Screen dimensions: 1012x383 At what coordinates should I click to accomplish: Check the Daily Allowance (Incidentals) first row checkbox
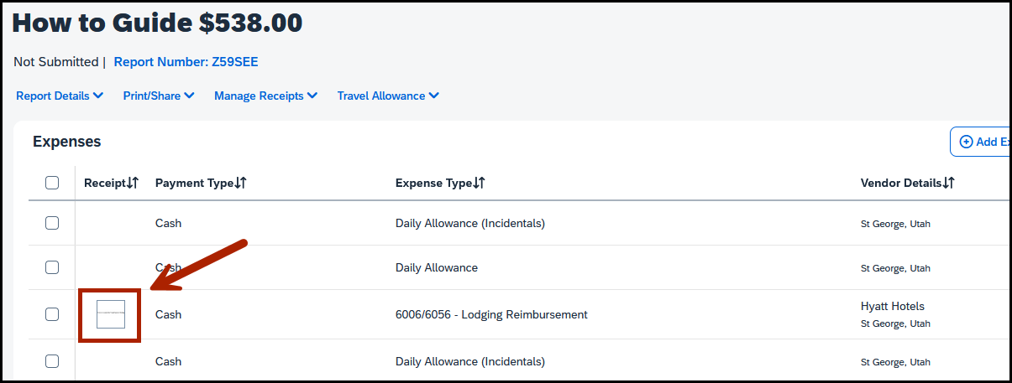click(x=52, y=223)
